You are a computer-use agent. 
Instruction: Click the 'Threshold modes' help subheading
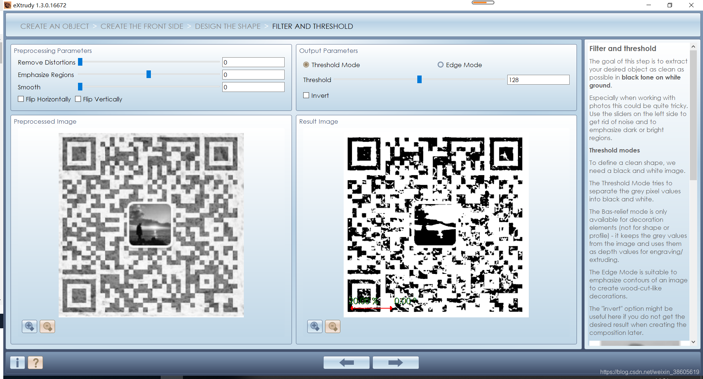614,150
